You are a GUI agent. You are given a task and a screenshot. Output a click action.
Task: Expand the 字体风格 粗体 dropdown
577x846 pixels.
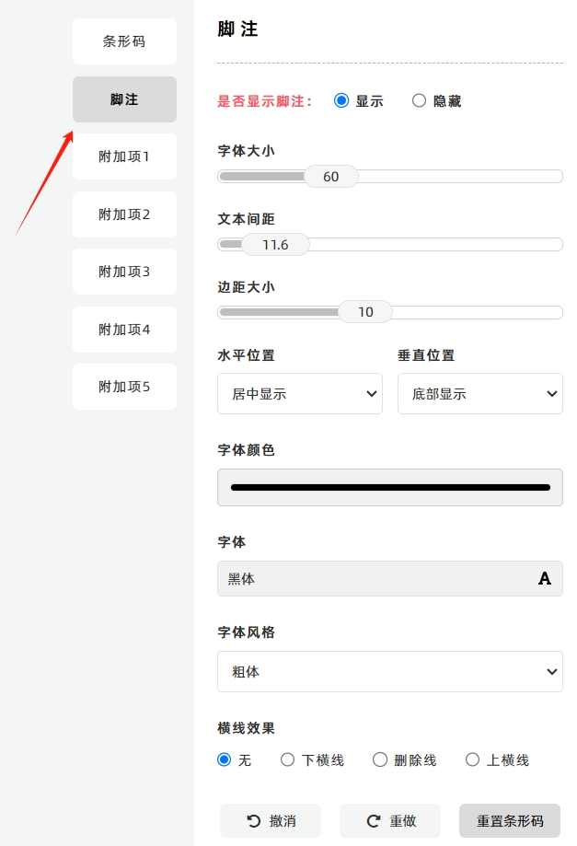(390, 672)
